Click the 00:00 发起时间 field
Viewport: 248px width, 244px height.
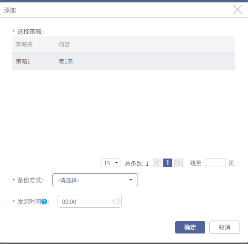click(89, 202)
